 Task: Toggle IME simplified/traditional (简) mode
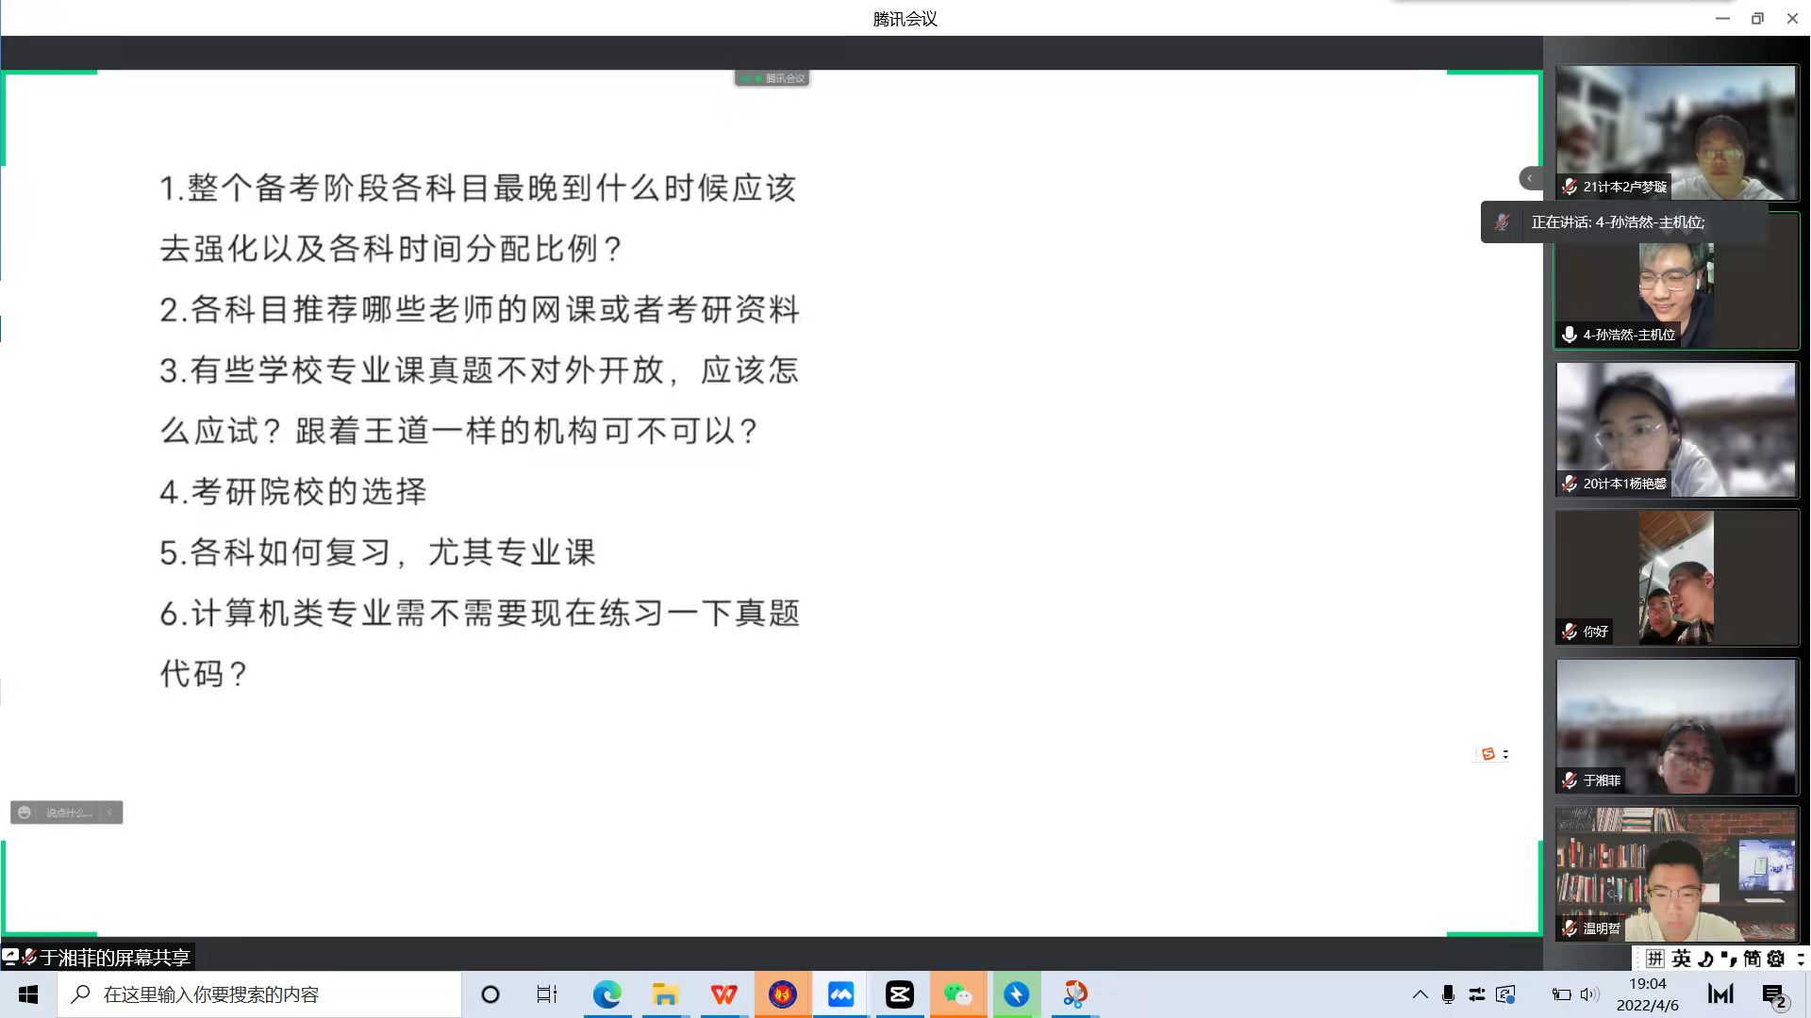(1752, 959)
